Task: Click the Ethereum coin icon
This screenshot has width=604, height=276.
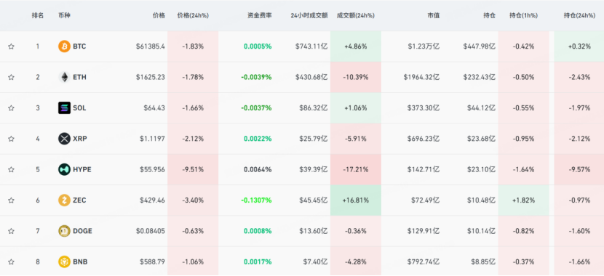Action: [64, 77]
